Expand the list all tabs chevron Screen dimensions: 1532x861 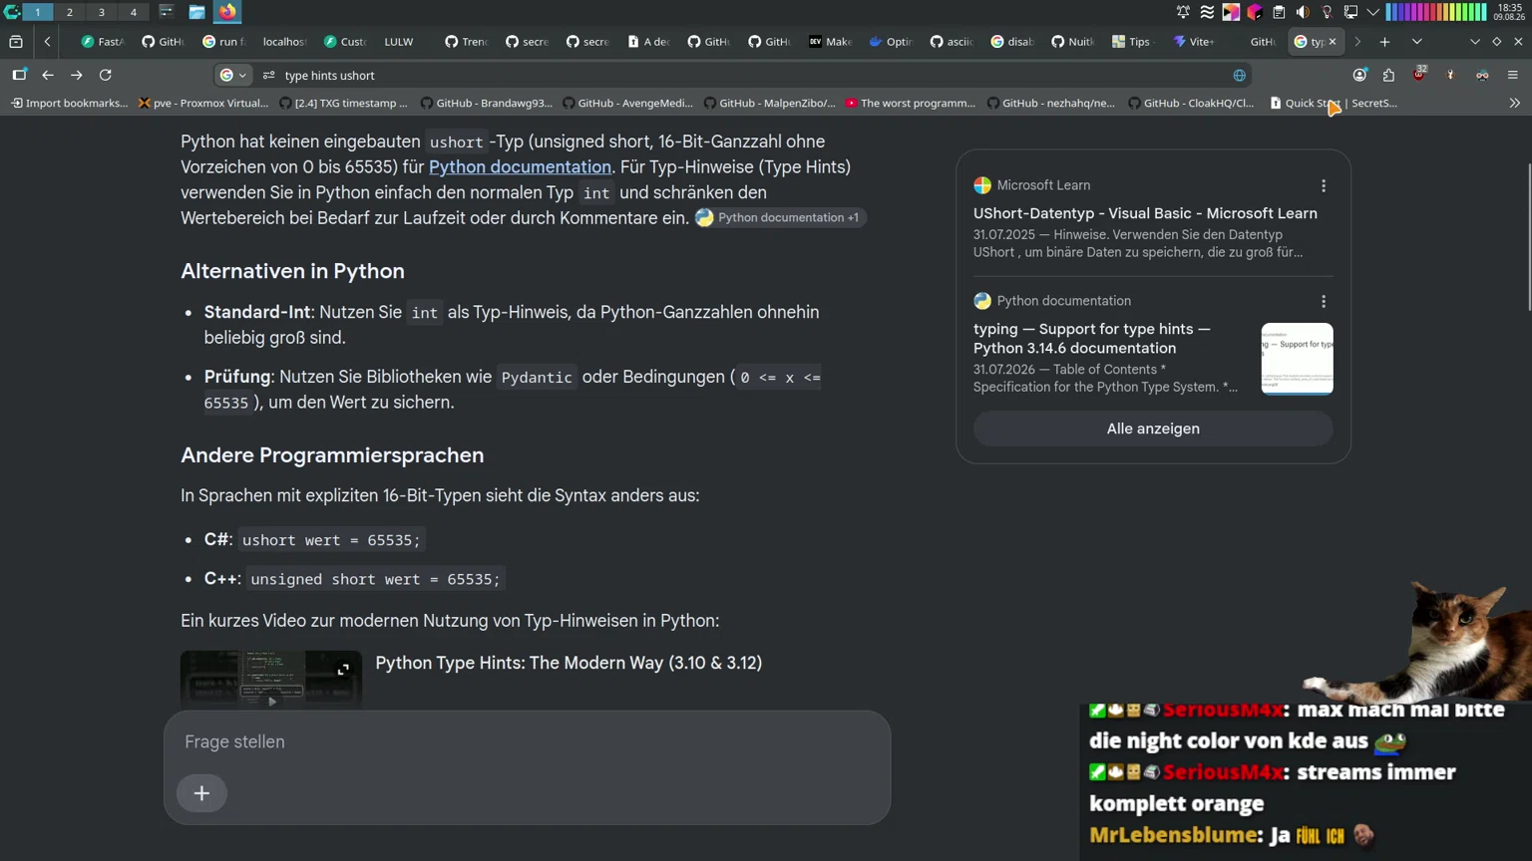click(1416, 42)
